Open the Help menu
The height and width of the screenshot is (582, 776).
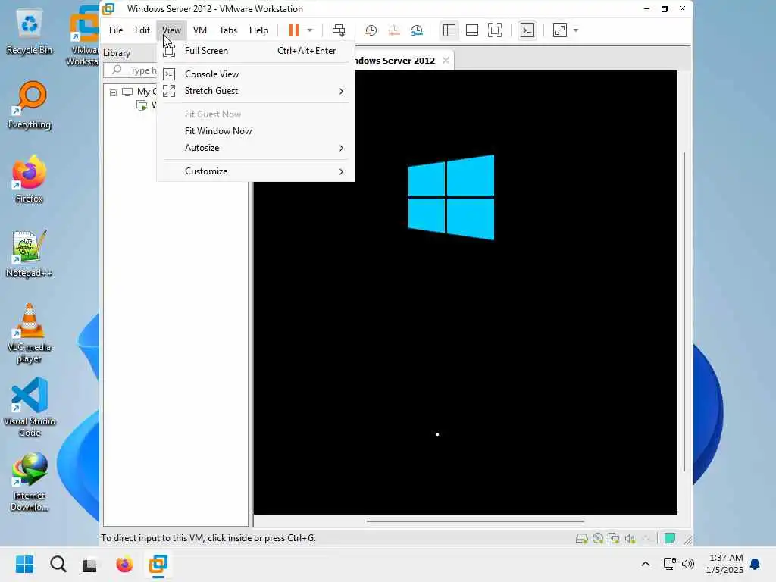click(258, 30)
